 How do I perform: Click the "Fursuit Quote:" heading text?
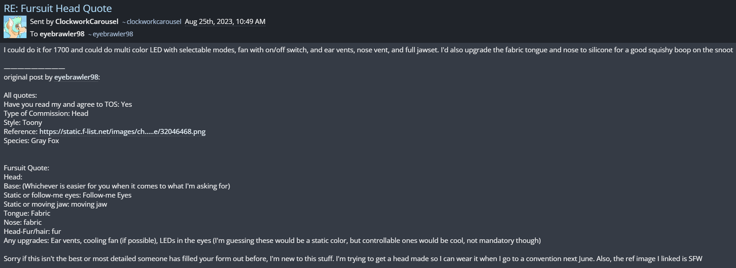(26, 168)
